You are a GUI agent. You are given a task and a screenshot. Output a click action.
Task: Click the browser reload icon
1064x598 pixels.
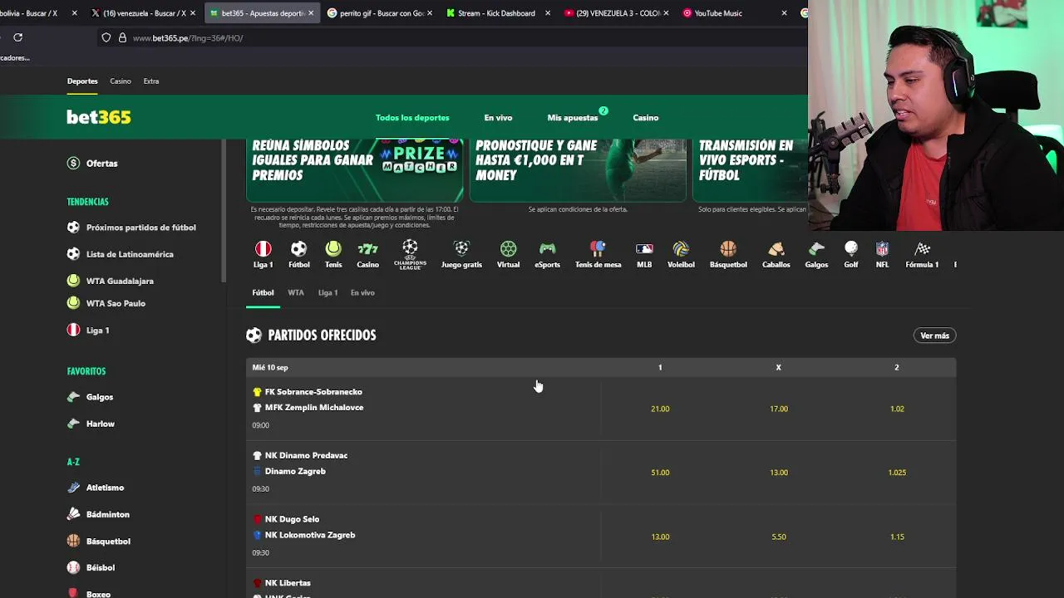(x=17, y=37)
